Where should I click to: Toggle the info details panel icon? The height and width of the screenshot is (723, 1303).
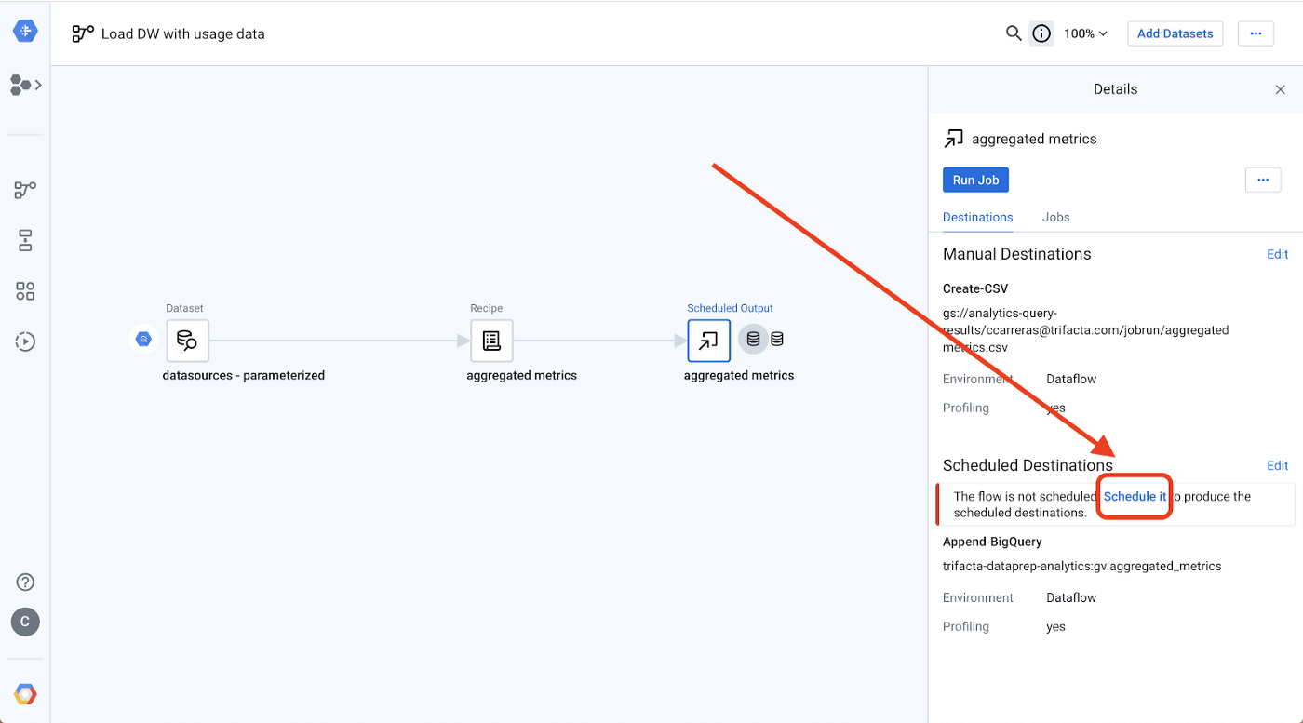(x=1041, y=33)
